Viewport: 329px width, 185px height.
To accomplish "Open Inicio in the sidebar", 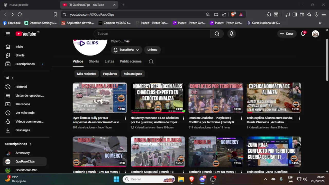I will [x=25, y=47].
